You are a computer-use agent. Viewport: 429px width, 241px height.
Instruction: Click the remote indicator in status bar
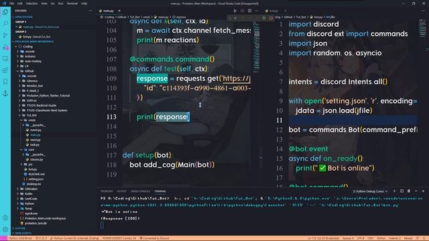(x=3, y=238)
